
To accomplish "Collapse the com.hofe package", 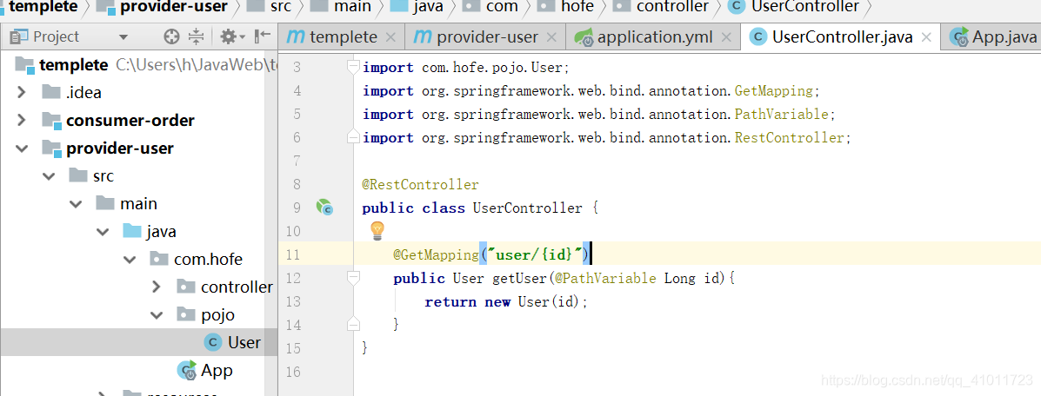I will 130,259.
